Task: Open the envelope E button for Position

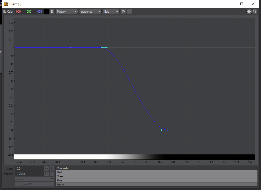Action: click(x=52, y=174)
